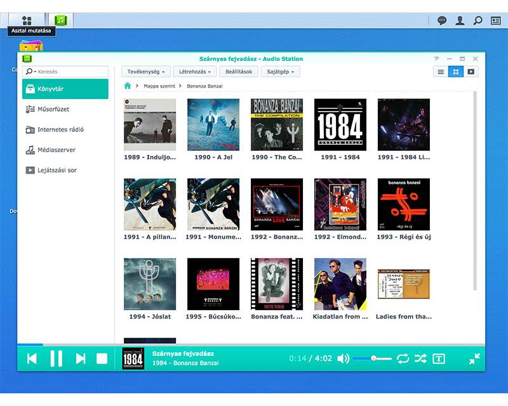Expand the Tevékenység dropdown
Image resolution: width=508 pixels, height=406 pixels.
[x=146, y=72]
